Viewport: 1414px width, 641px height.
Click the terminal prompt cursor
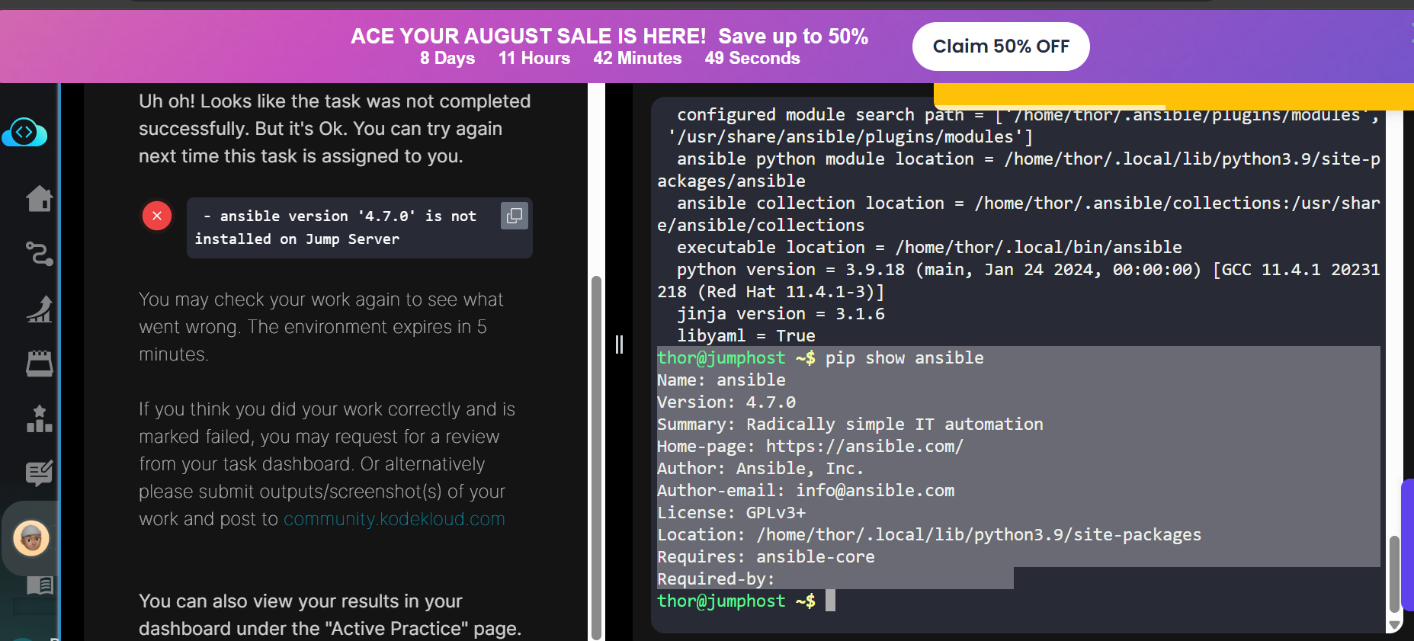830,601
